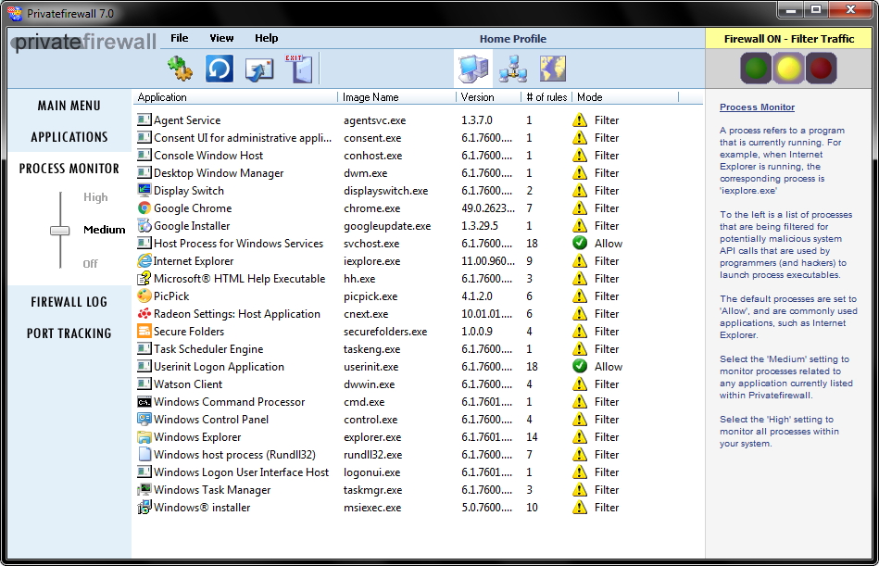Click the process monitor level slider handle
Viewport: 879px width, 566px height.
60,230
